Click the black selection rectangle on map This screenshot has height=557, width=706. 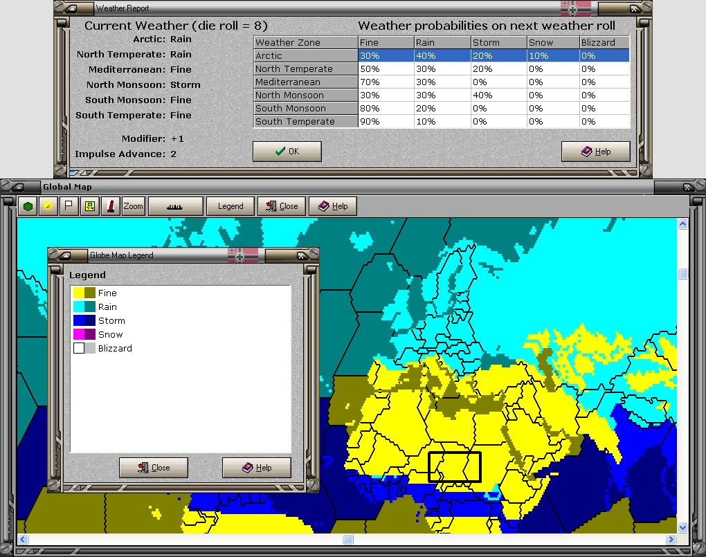click(454, 467)
